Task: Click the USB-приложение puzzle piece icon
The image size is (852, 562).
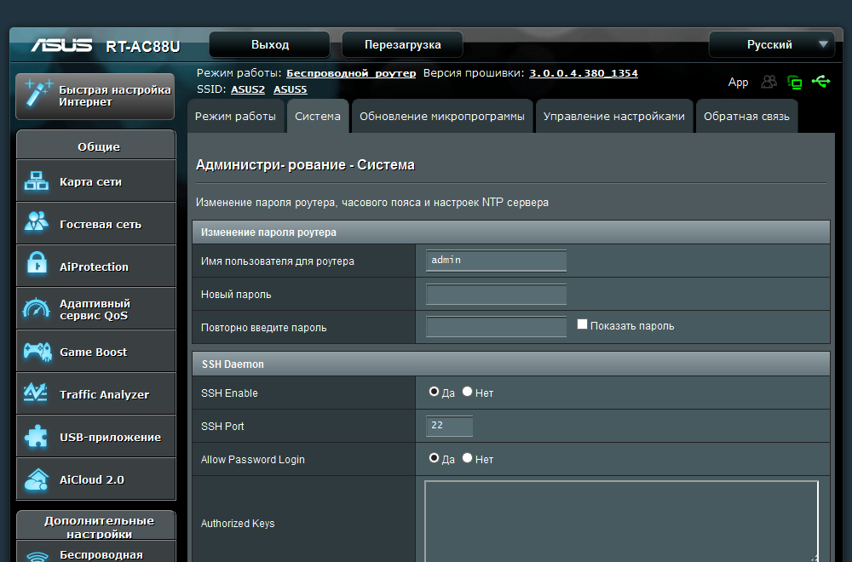Action: coord(37,436)
